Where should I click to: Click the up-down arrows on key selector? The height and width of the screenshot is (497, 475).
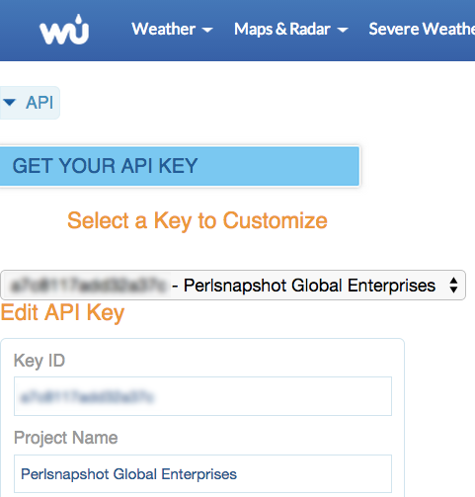click(x=453, y=286)
